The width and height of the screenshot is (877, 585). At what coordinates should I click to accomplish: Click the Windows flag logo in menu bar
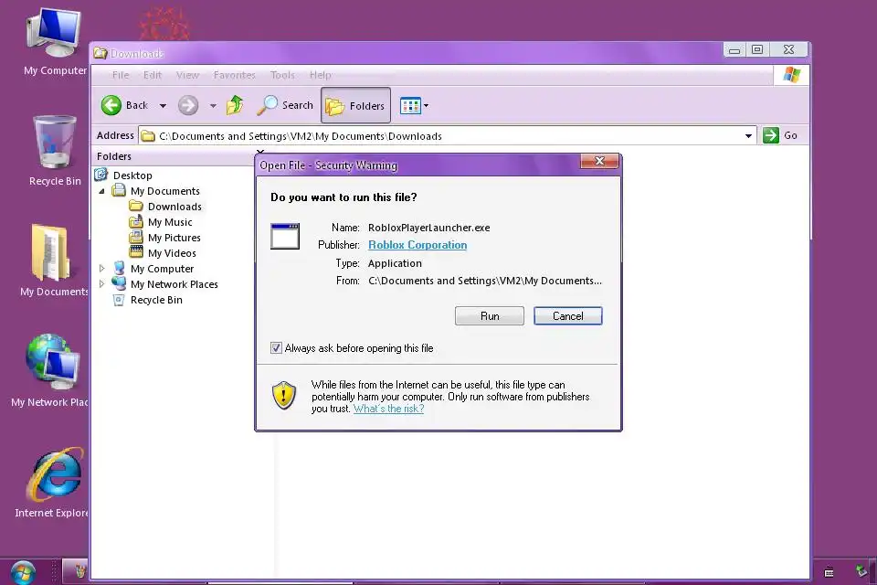tap(791, 74)
